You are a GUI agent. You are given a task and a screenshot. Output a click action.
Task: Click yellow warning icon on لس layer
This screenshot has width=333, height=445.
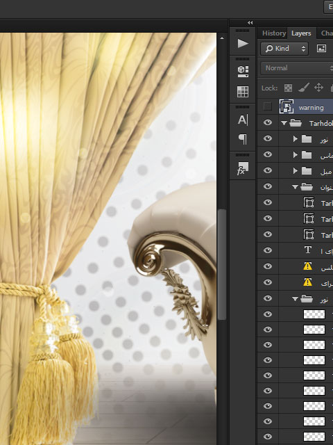coord(308,266)
